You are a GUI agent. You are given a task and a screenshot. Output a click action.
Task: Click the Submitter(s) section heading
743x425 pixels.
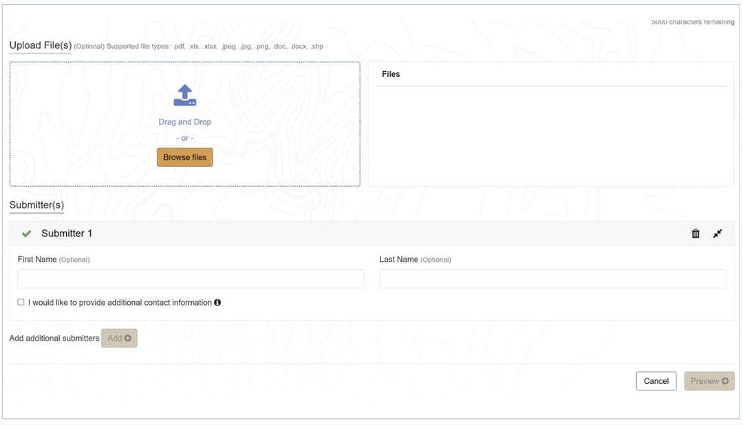coord(36,205)
